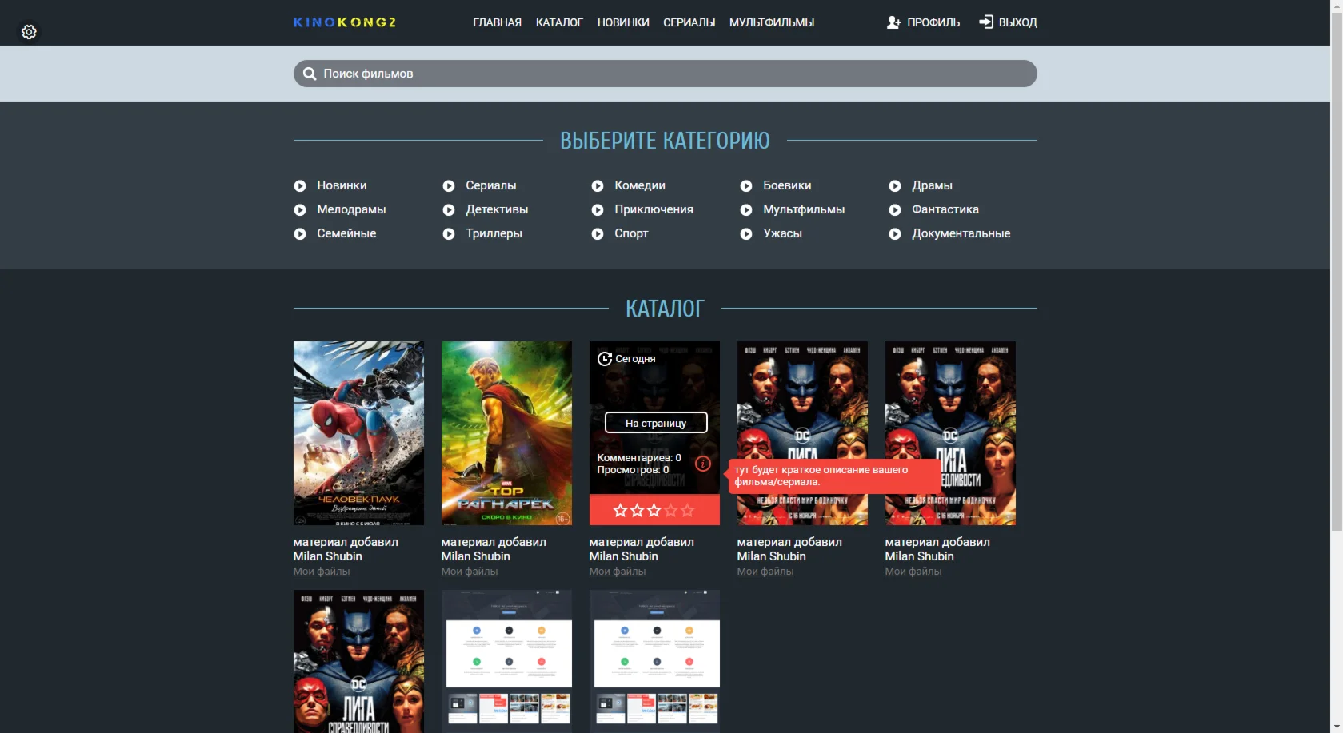Click the ВЫБЕРИТЕ КАТЕГОРИЮ heading
Screen dimensions: 1343x733
[665, 141]
